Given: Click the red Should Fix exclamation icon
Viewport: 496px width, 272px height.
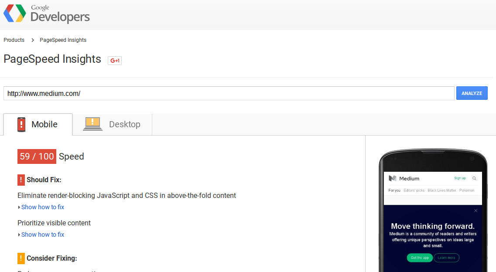Looking at the screenshot, I should [x=21, y=180].
